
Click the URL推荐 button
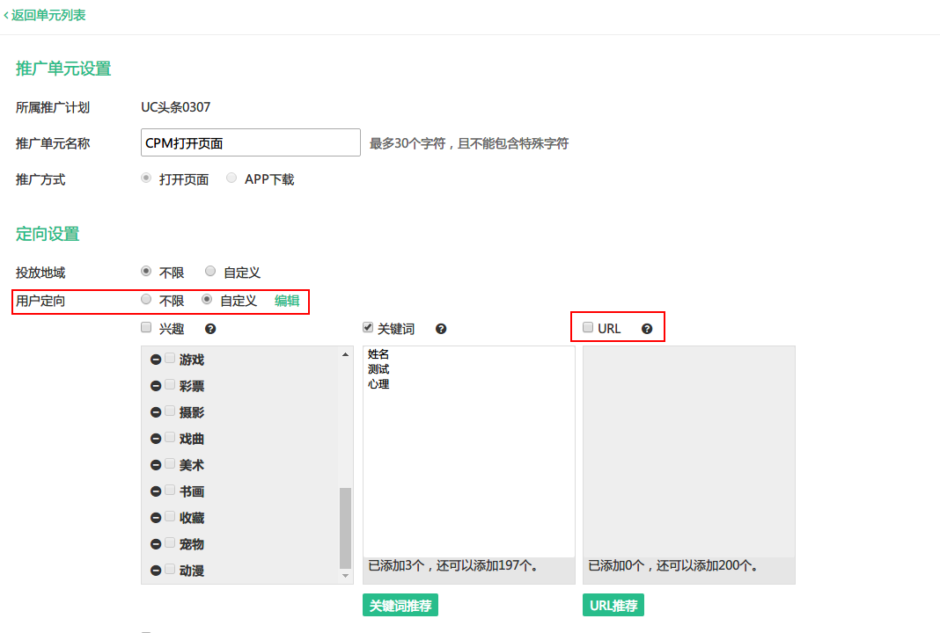tap(613, 606)
